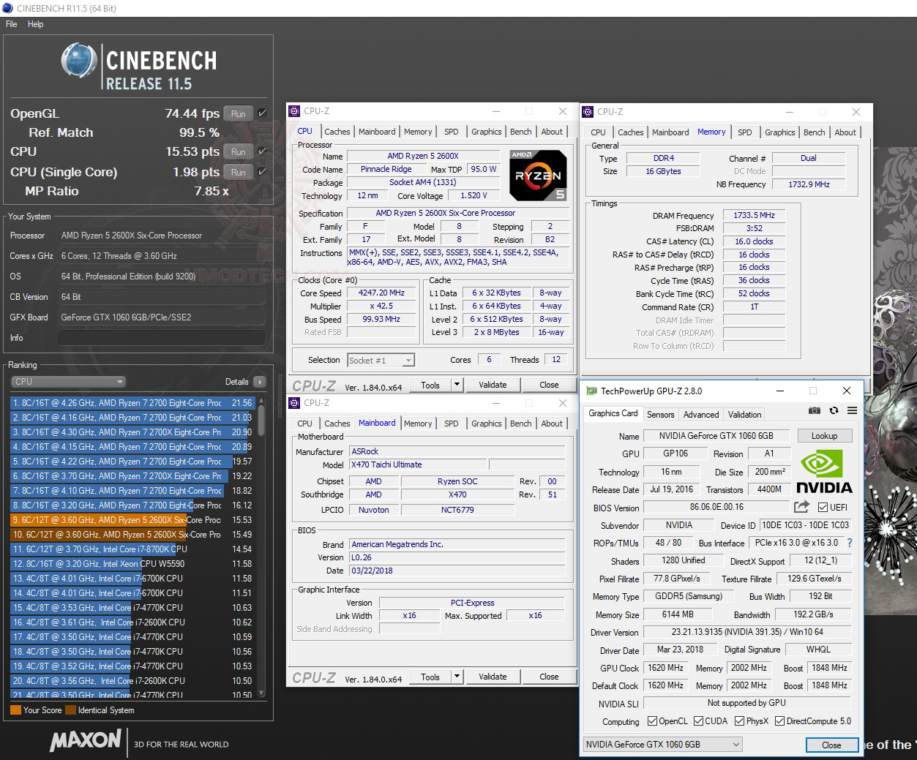Click the MAXON logo

click(x=86, y=741)
